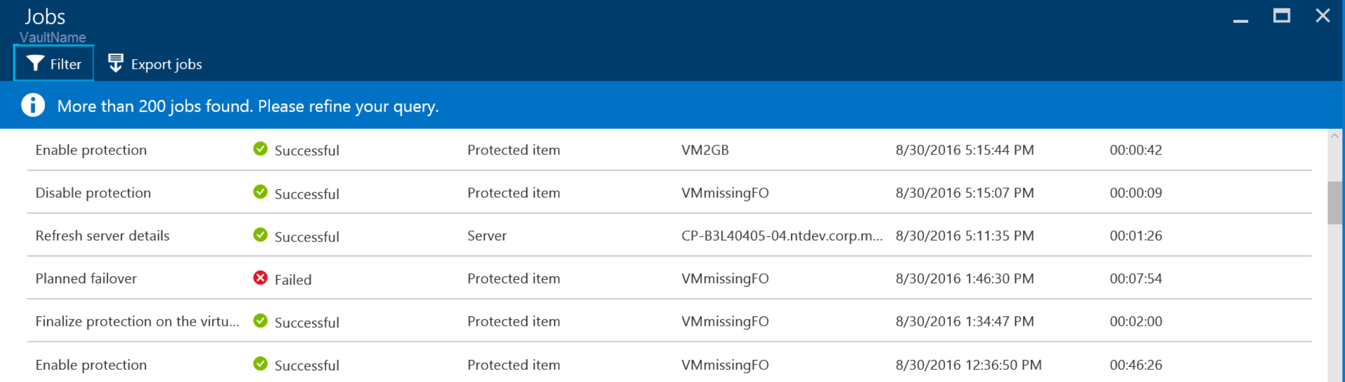Select the VM2GB protected item entry
This screenshot has width=1345, height=382.
pyautogui.click(x=705, y=149)
